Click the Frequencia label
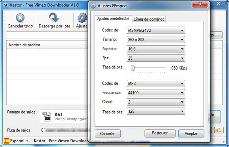229x147 pixels. 112,93
